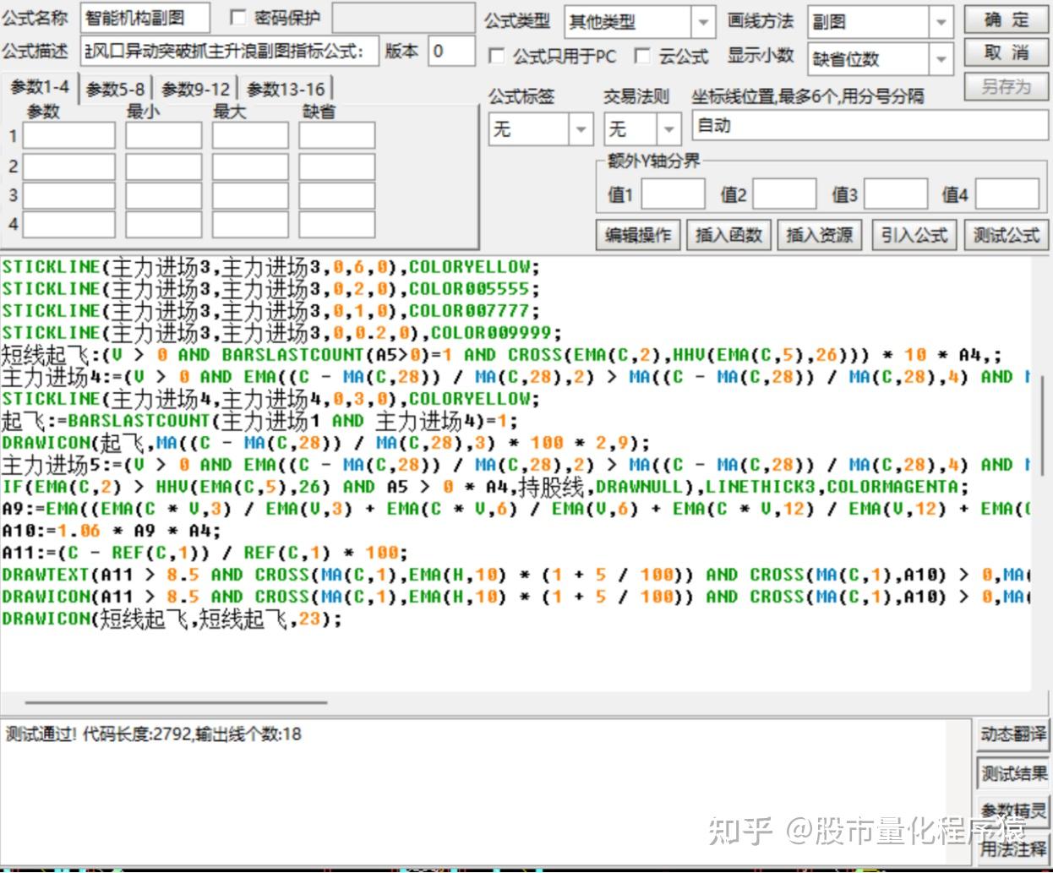Image resolution: width=1053 pixels, height=873 pixels.
Task: Expand the 显示小数 dropdown
Action: point(881,58)
